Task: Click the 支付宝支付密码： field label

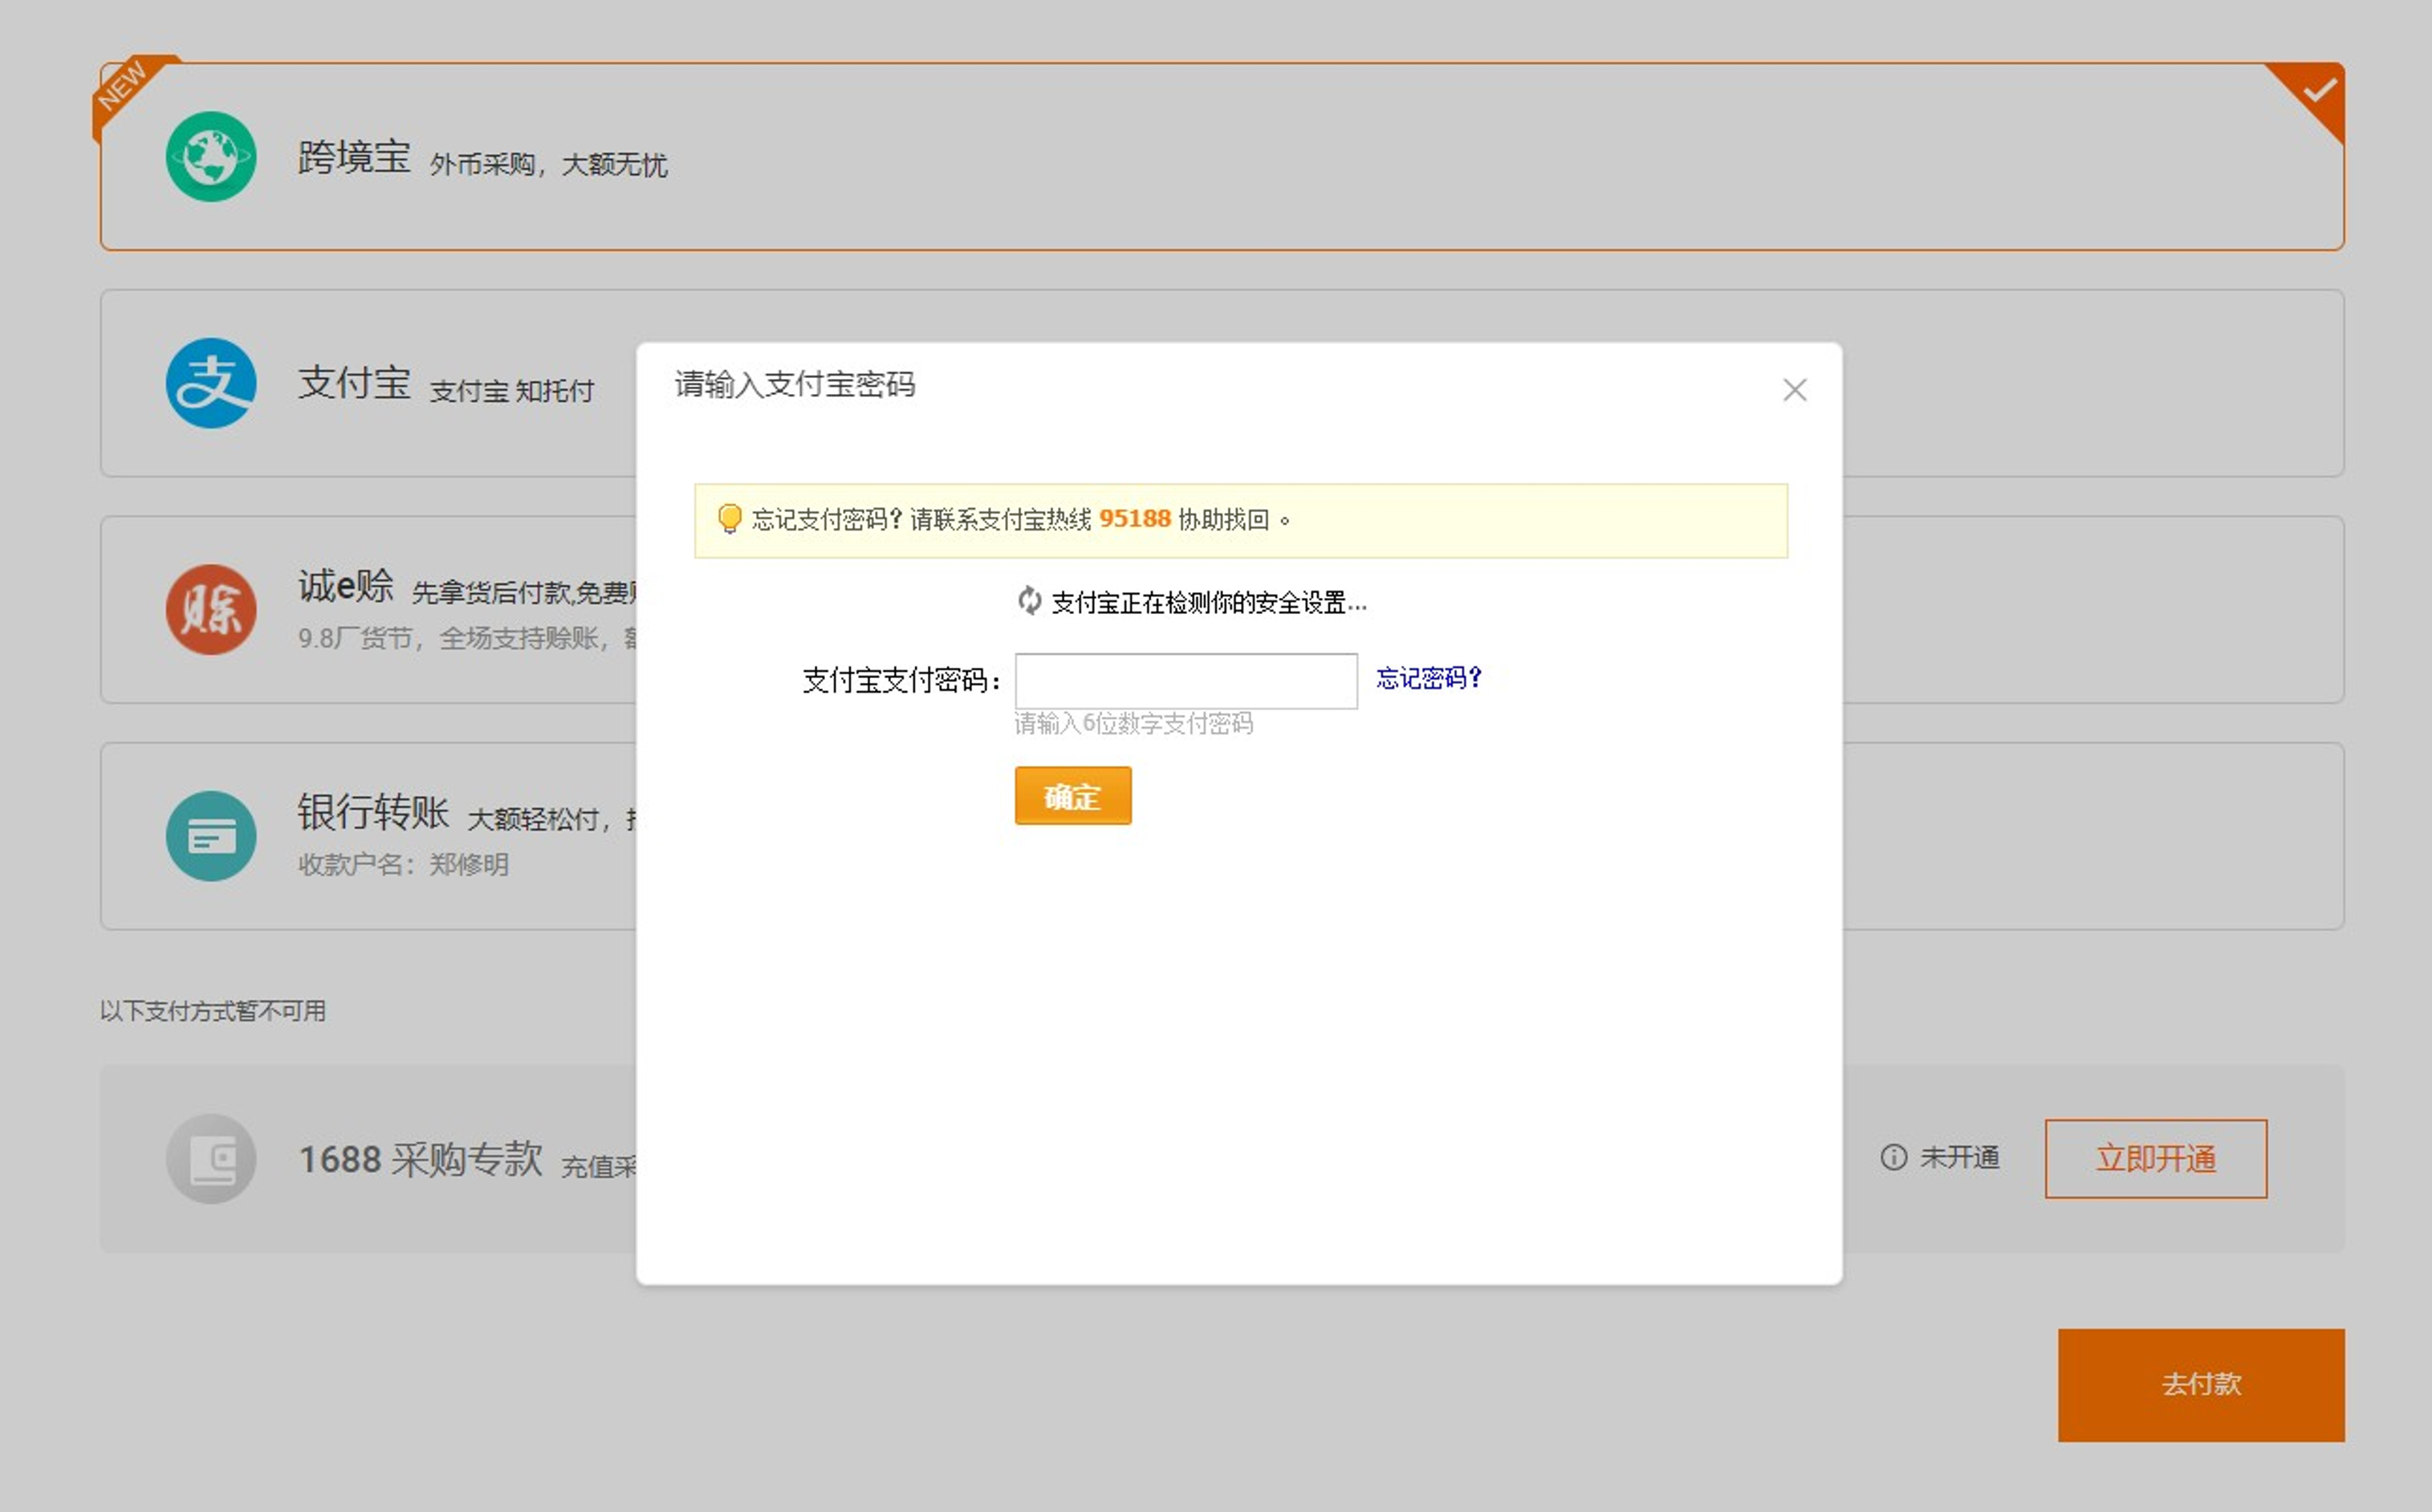Action: click(x=901, y=681)
